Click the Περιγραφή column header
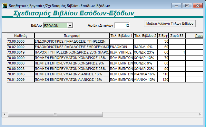206x127 pixels. tap(72, 36)
